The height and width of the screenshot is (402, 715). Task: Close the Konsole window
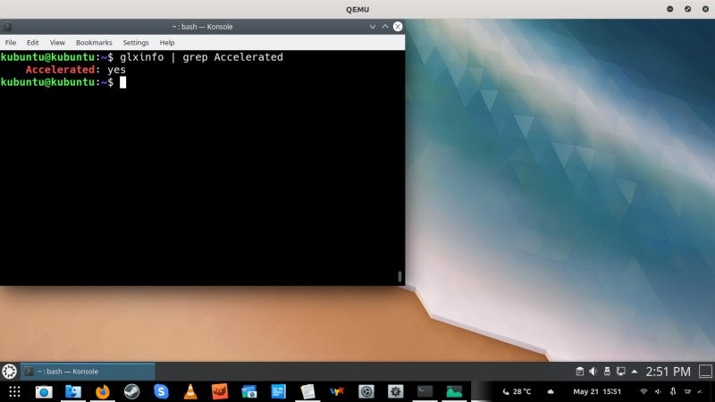398,27
